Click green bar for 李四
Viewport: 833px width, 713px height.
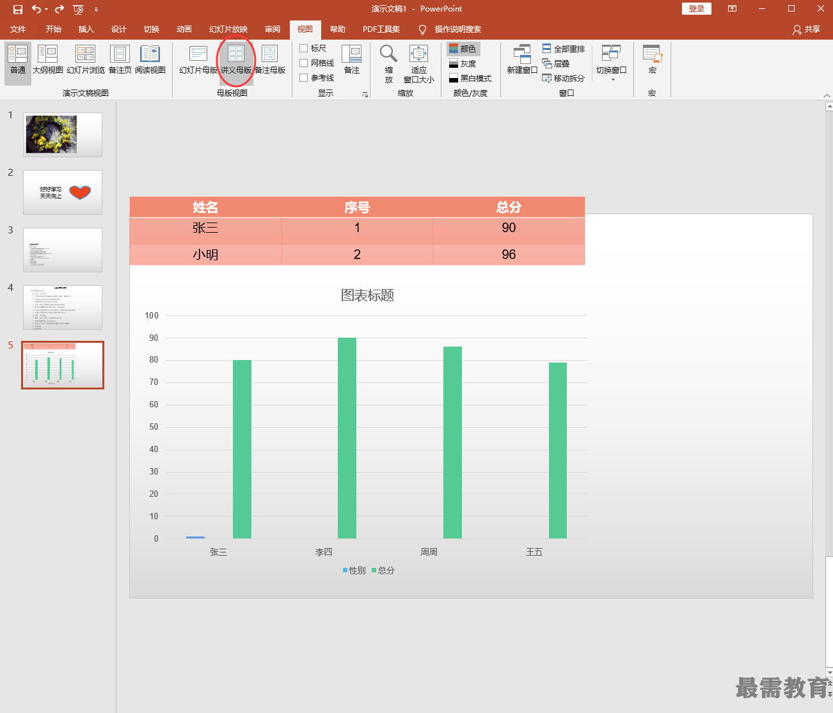point(347,438)
